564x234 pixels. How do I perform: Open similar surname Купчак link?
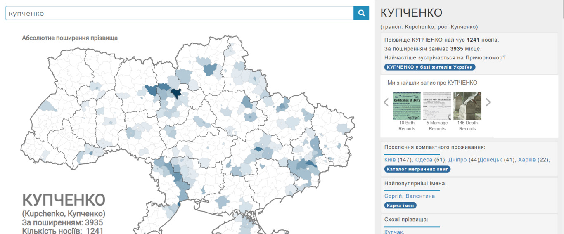(x=393, y=232)
